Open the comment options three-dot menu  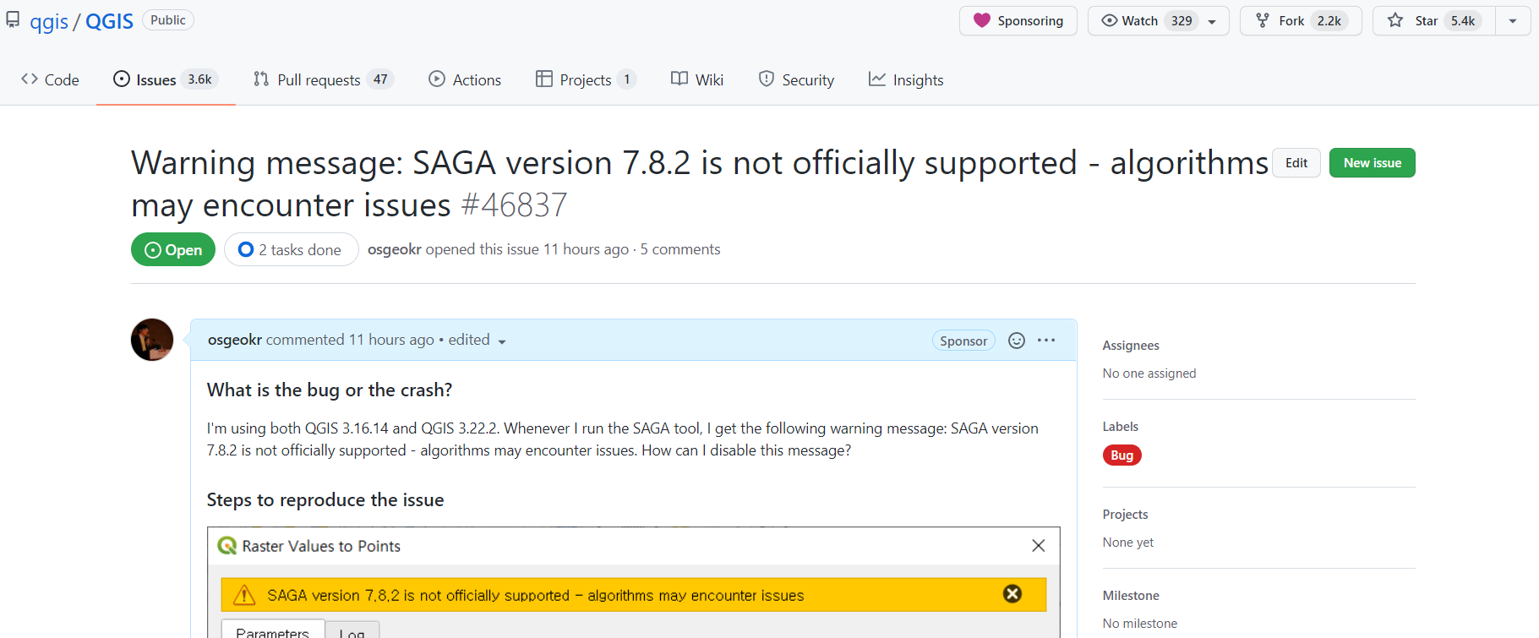(1046, 340)
